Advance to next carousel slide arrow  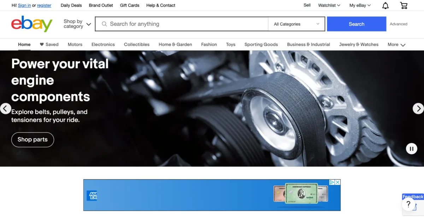(x=418, y=108)
